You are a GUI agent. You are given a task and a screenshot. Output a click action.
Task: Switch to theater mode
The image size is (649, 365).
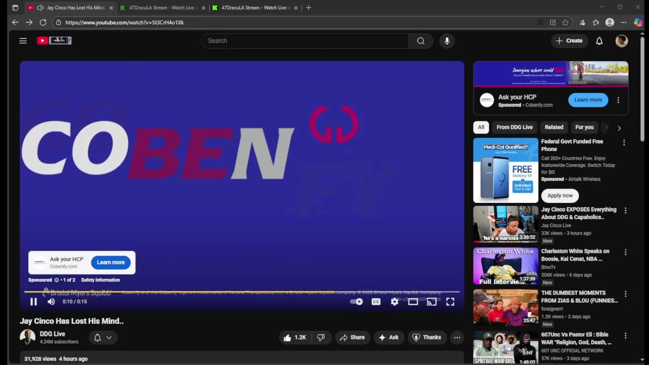413,302
